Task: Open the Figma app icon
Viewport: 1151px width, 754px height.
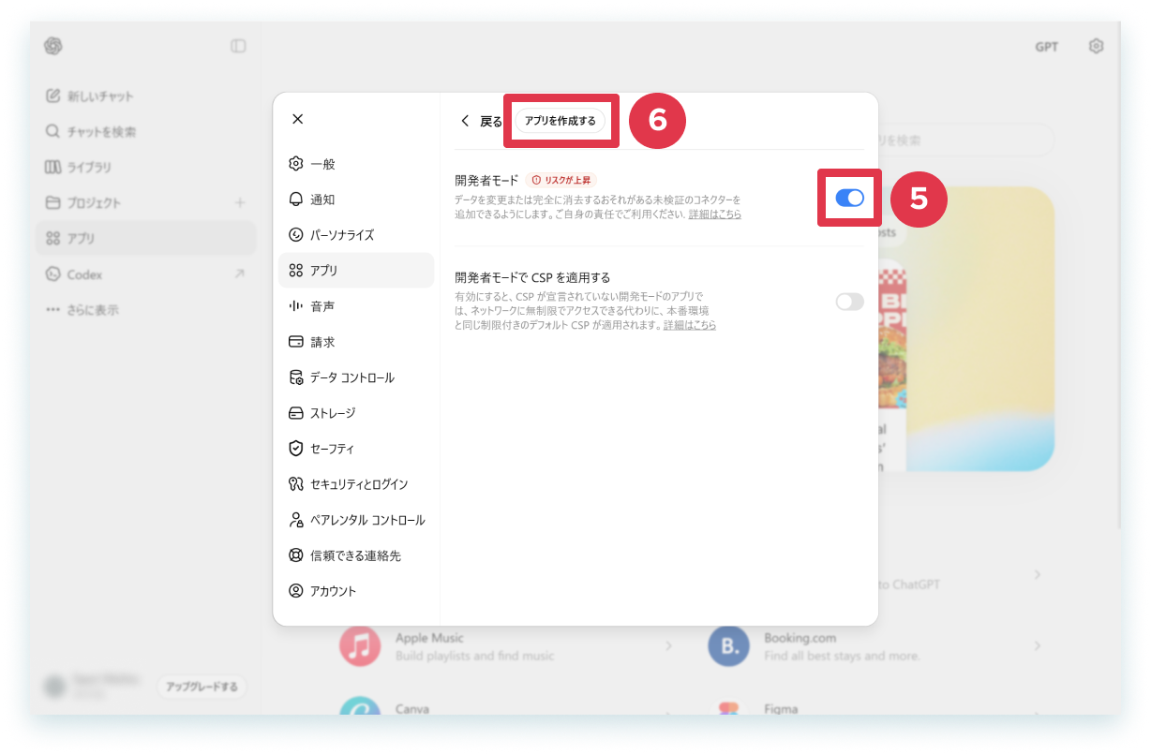Action: (728, 709)
